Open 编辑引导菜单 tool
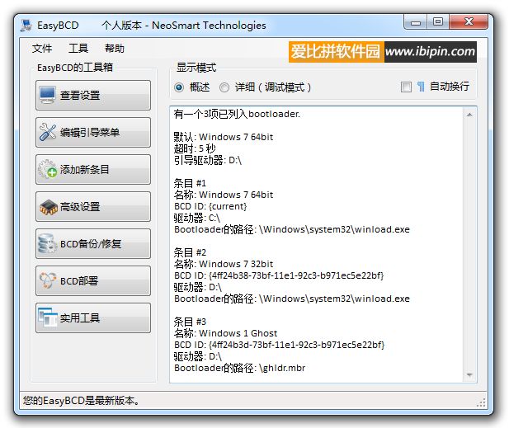 (x=93, y=132)
